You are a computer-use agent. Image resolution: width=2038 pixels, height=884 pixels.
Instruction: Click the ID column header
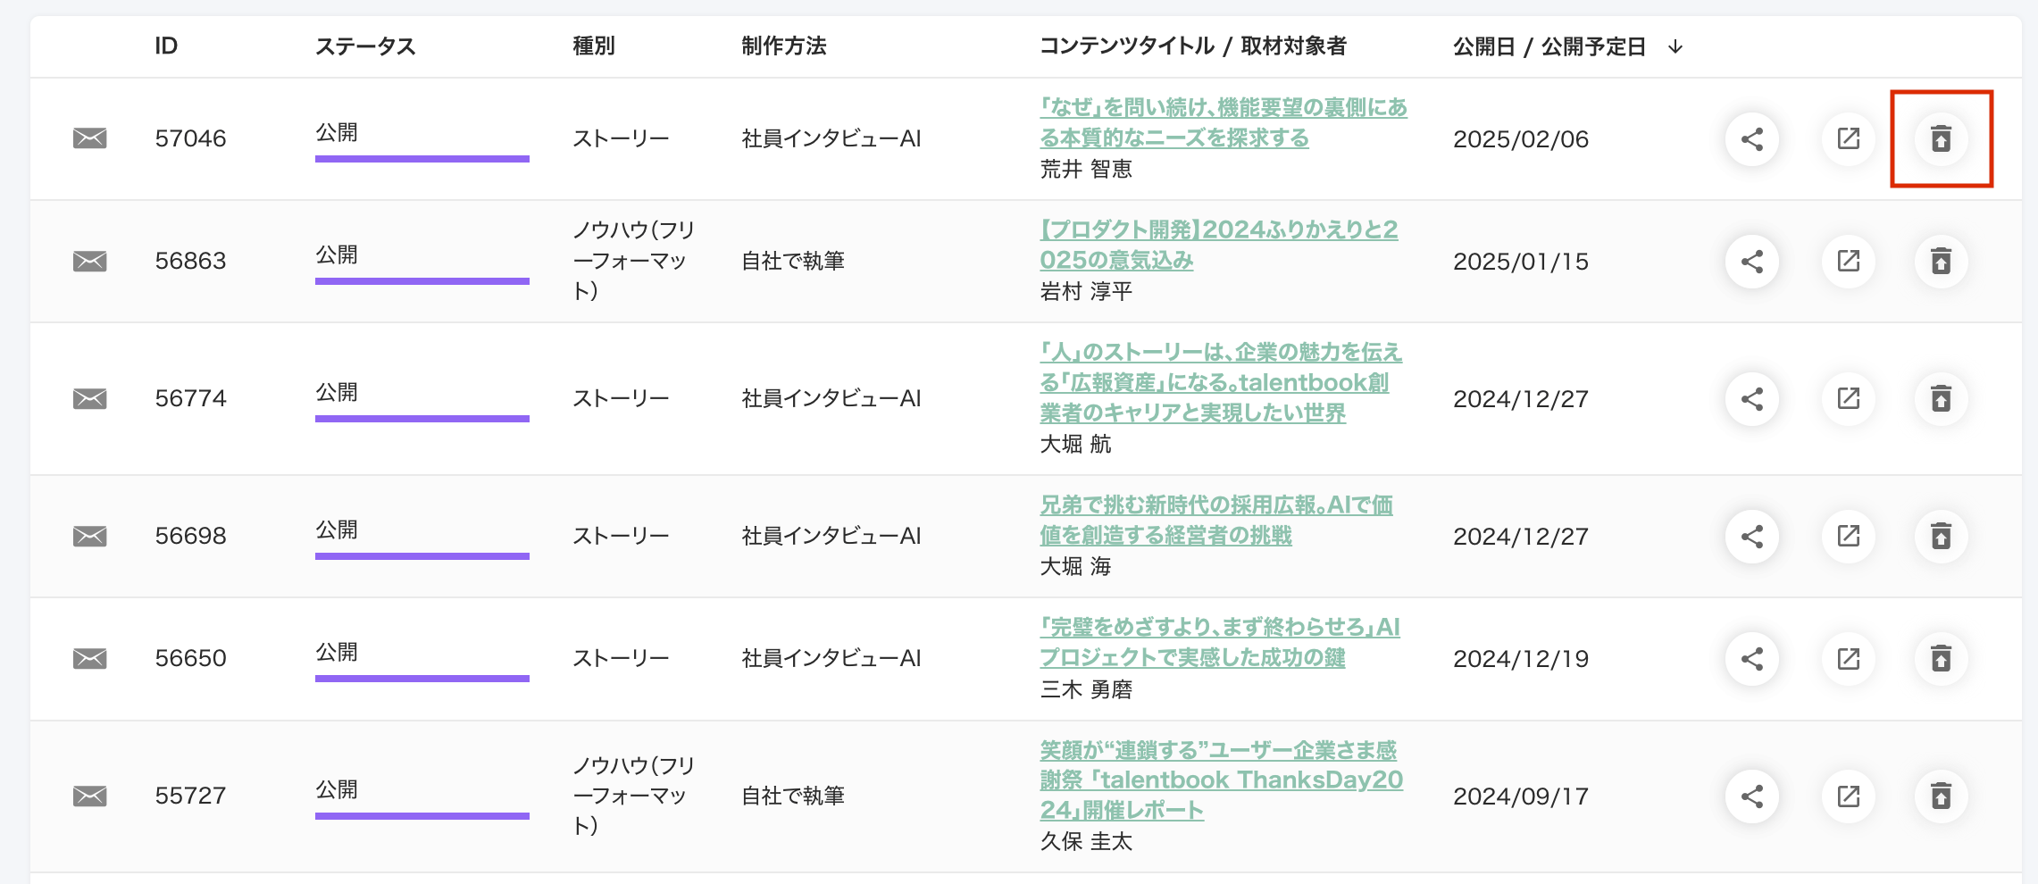click(166, 46)
